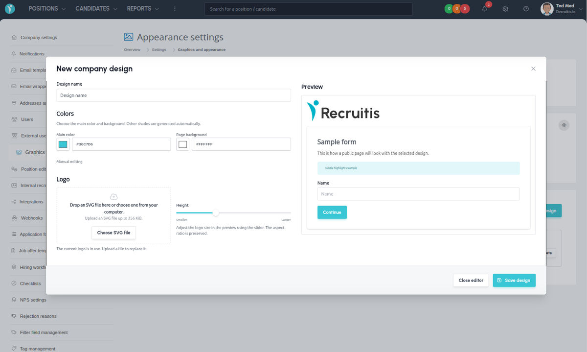Image resolution: width=587 pixels, height=352 pixels.
Task: Click the Recruitis logo in the top bar
Action: (x=10, y=9)
